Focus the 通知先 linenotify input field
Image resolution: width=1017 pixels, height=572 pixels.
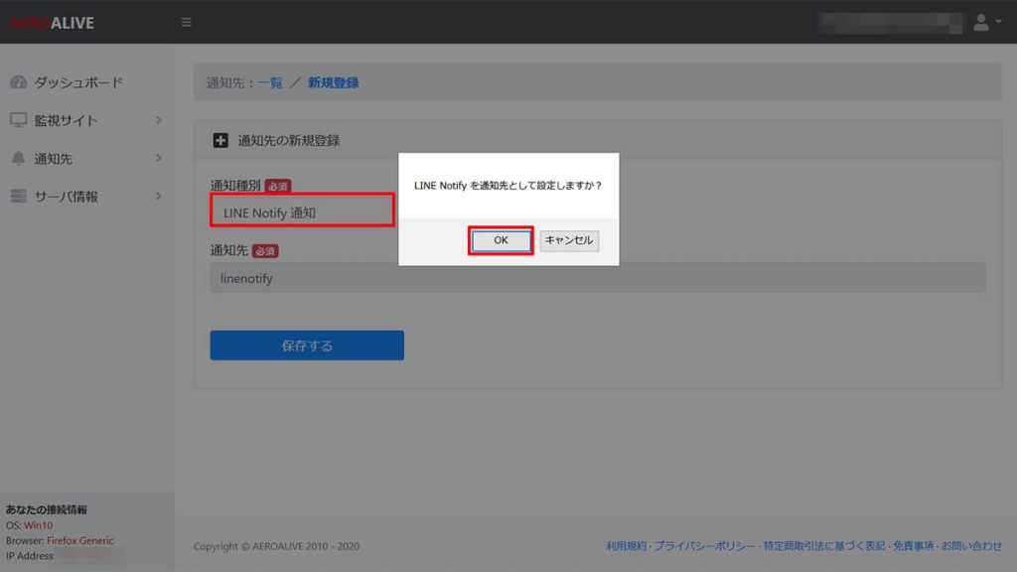598,278
